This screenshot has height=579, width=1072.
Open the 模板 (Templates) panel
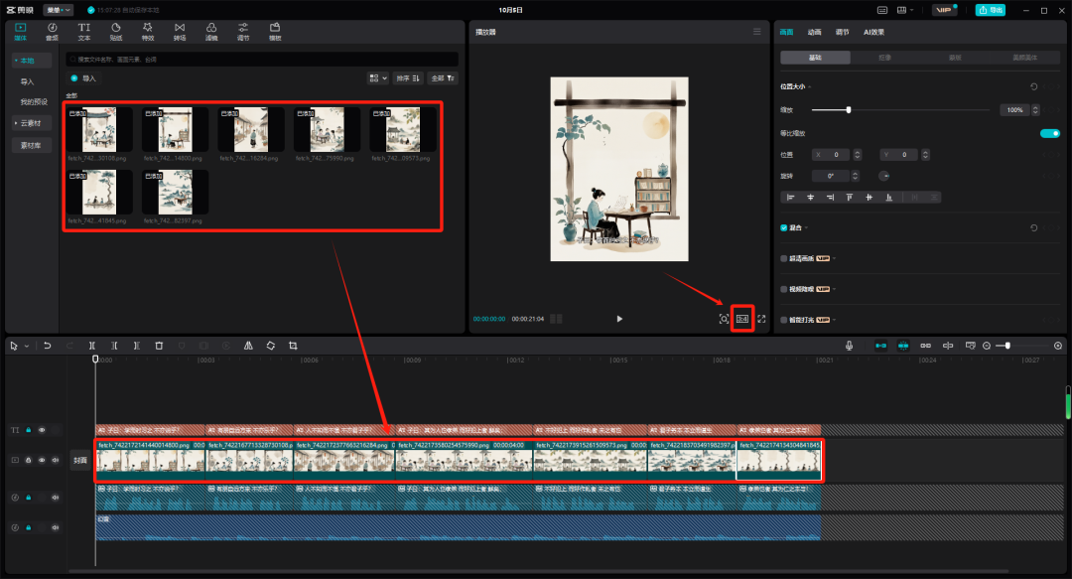[275, 32]
